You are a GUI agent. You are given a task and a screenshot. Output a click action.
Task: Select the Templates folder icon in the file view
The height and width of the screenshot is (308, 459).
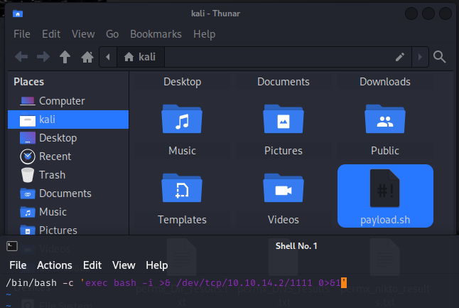182,188
